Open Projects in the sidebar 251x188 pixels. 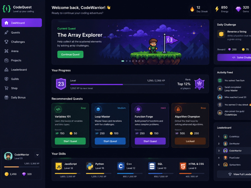click(x=22, y=60)
